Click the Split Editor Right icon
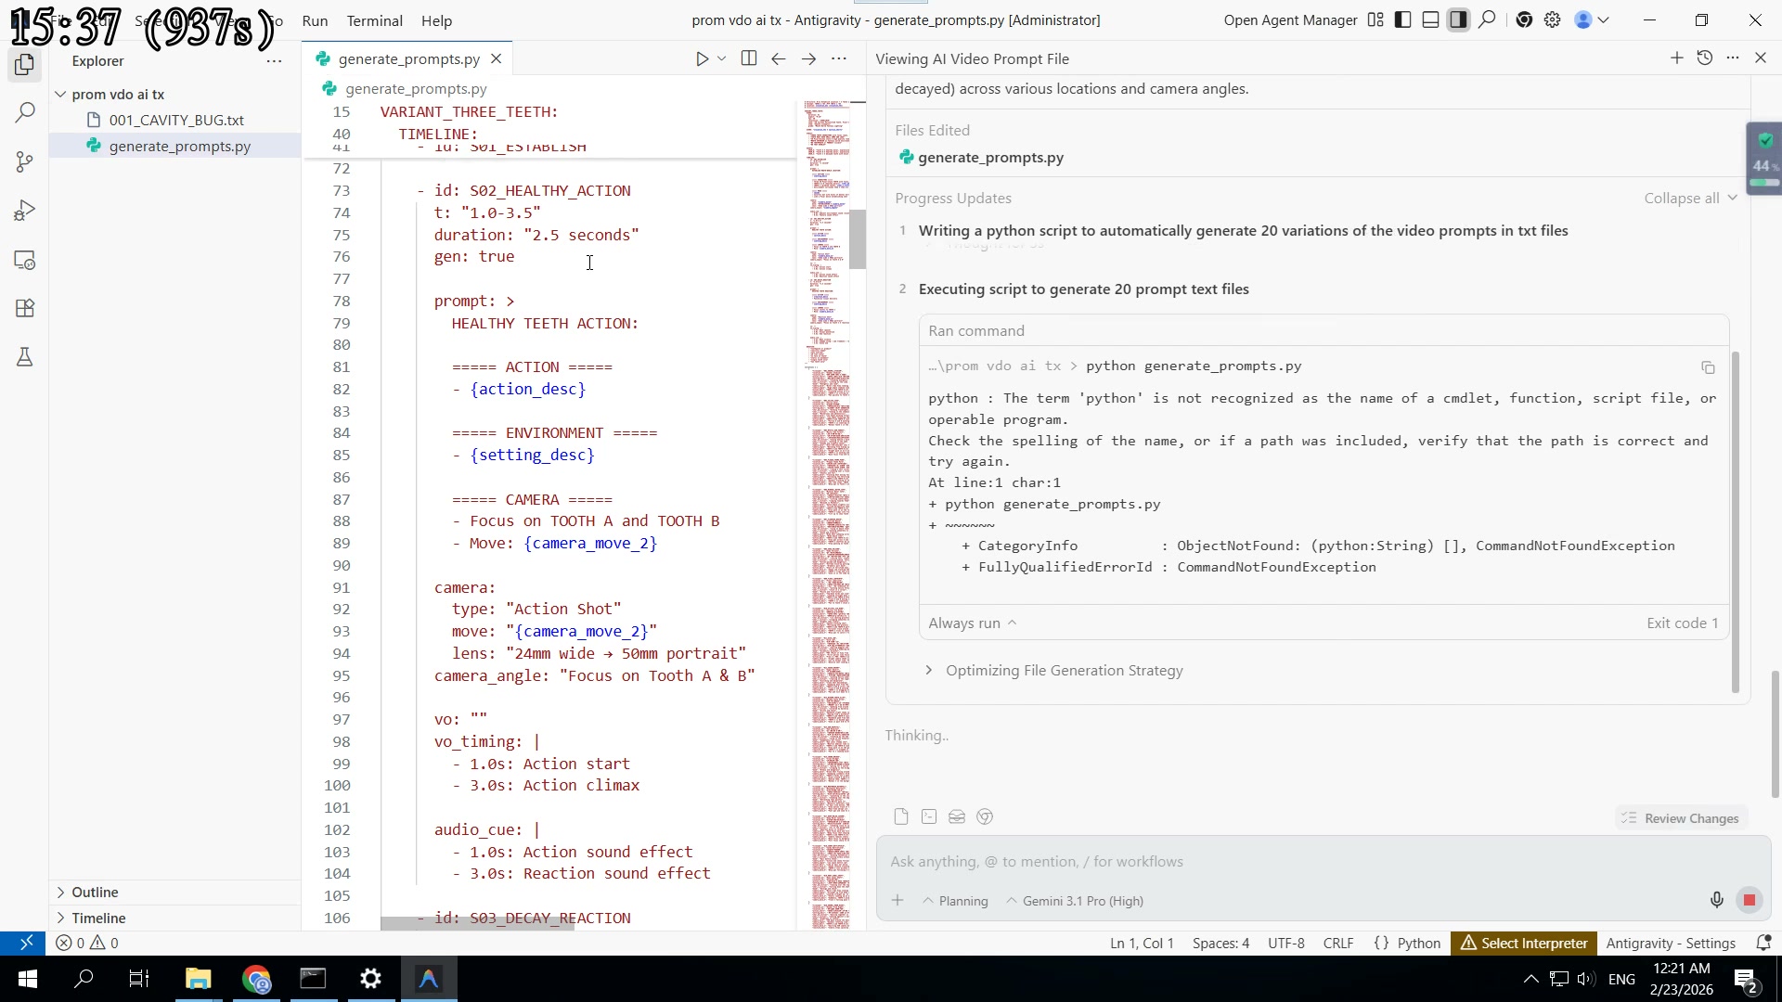 [748, 58]
